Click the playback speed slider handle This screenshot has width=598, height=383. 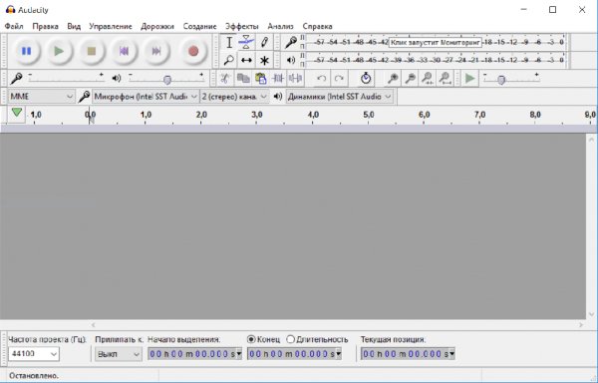tap(501, 80)
